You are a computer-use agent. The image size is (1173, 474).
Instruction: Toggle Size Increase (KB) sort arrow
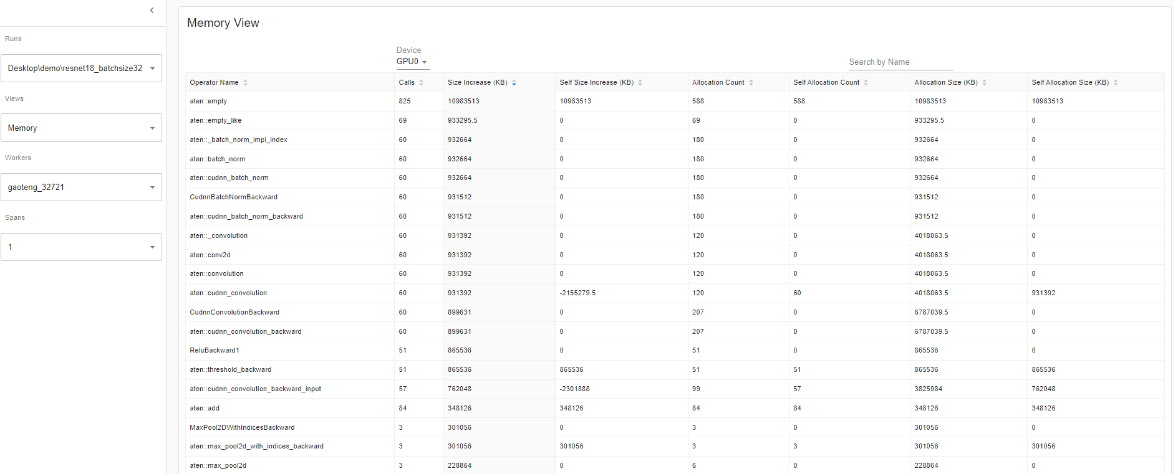tap(514, 83)
